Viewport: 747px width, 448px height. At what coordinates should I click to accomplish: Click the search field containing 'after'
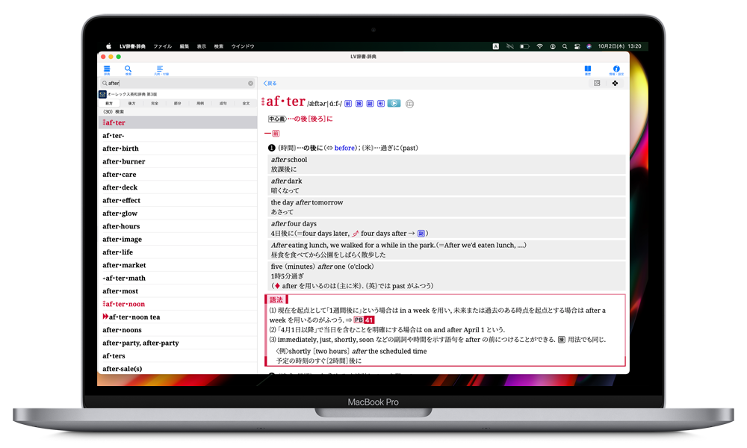tap(176, 83)
